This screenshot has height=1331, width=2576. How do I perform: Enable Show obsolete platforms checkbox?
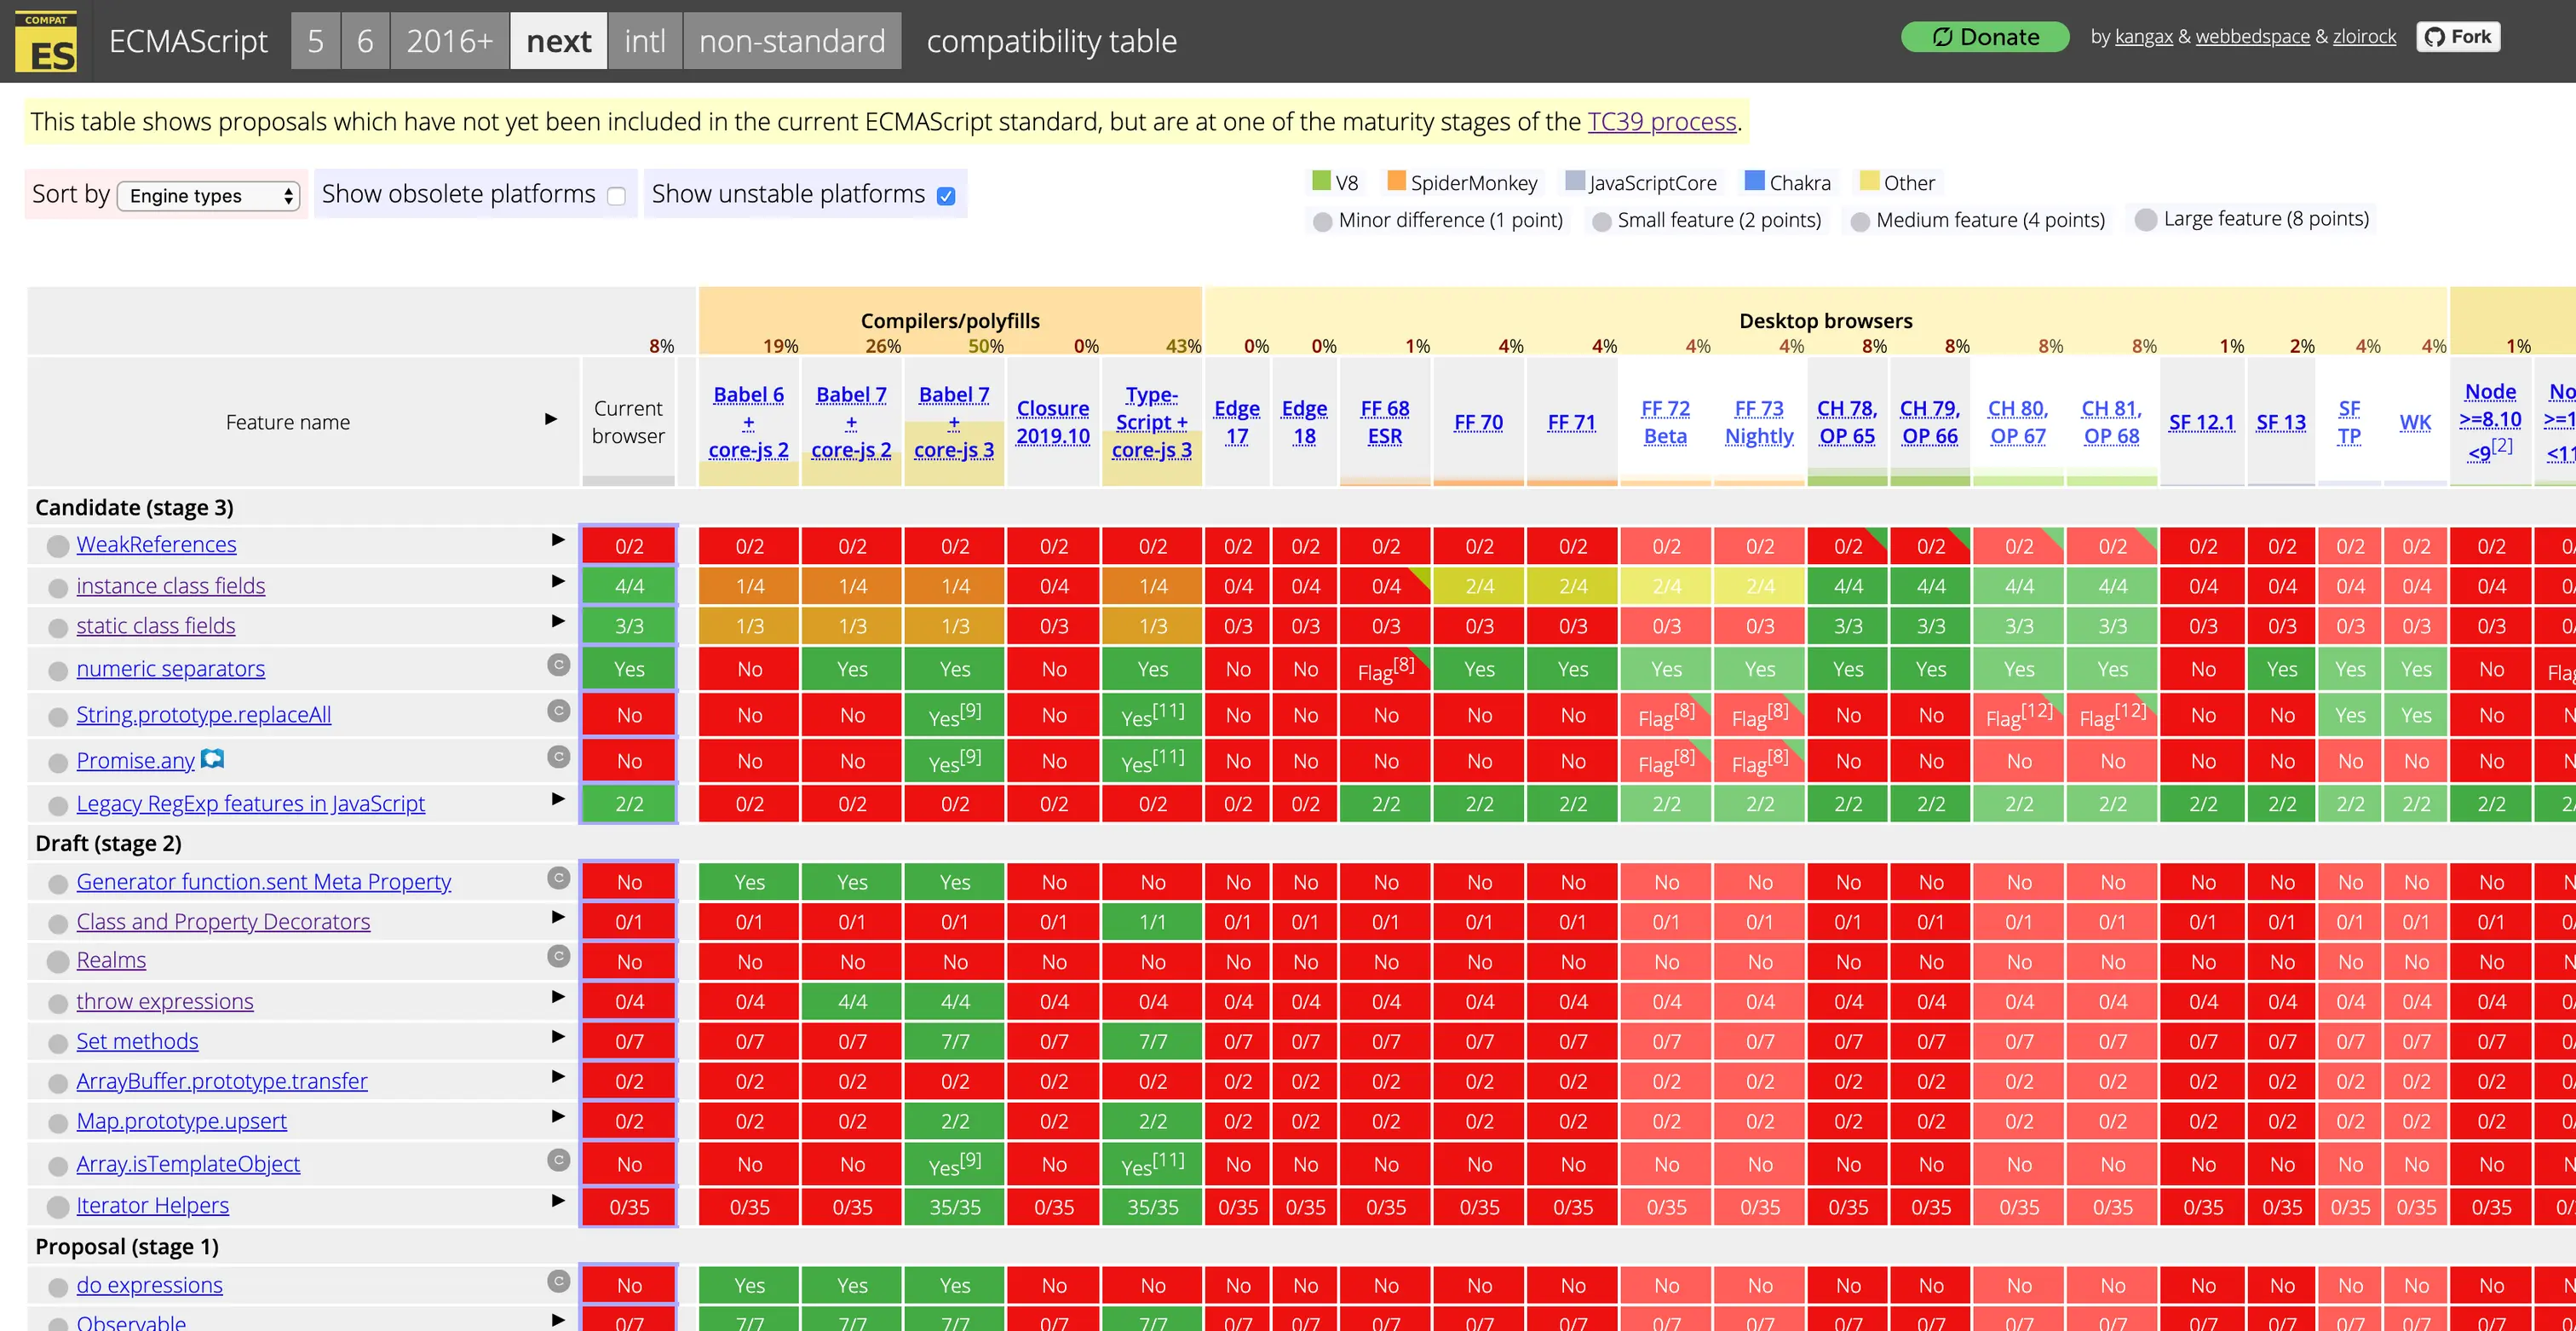click(617, 196)
